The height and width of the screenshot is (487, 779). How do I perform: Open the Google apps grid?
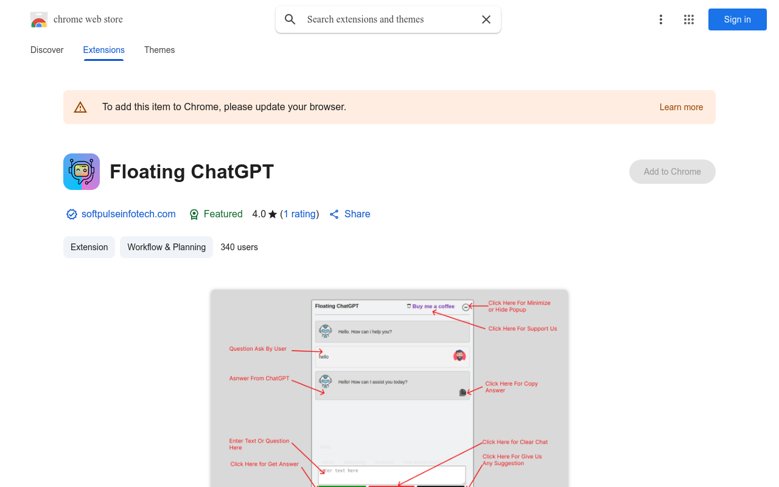pos(689,19)
